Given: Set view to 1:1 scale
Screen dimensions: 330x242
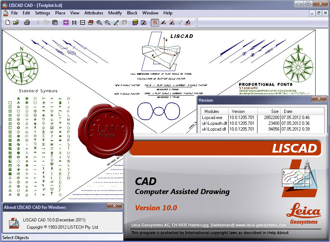Looking at the screenshot, I should [74, 22].
